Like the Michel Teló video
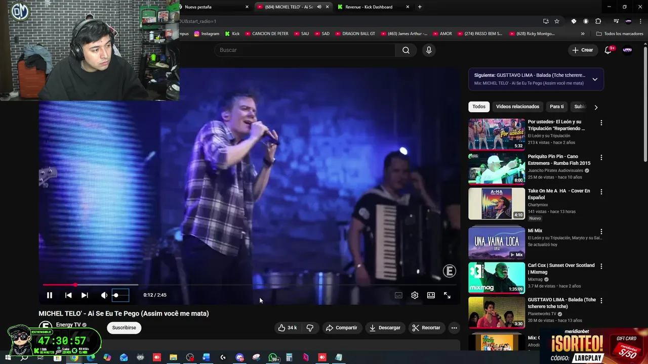The width and height of the screenshot is (648, 364). 287,328
